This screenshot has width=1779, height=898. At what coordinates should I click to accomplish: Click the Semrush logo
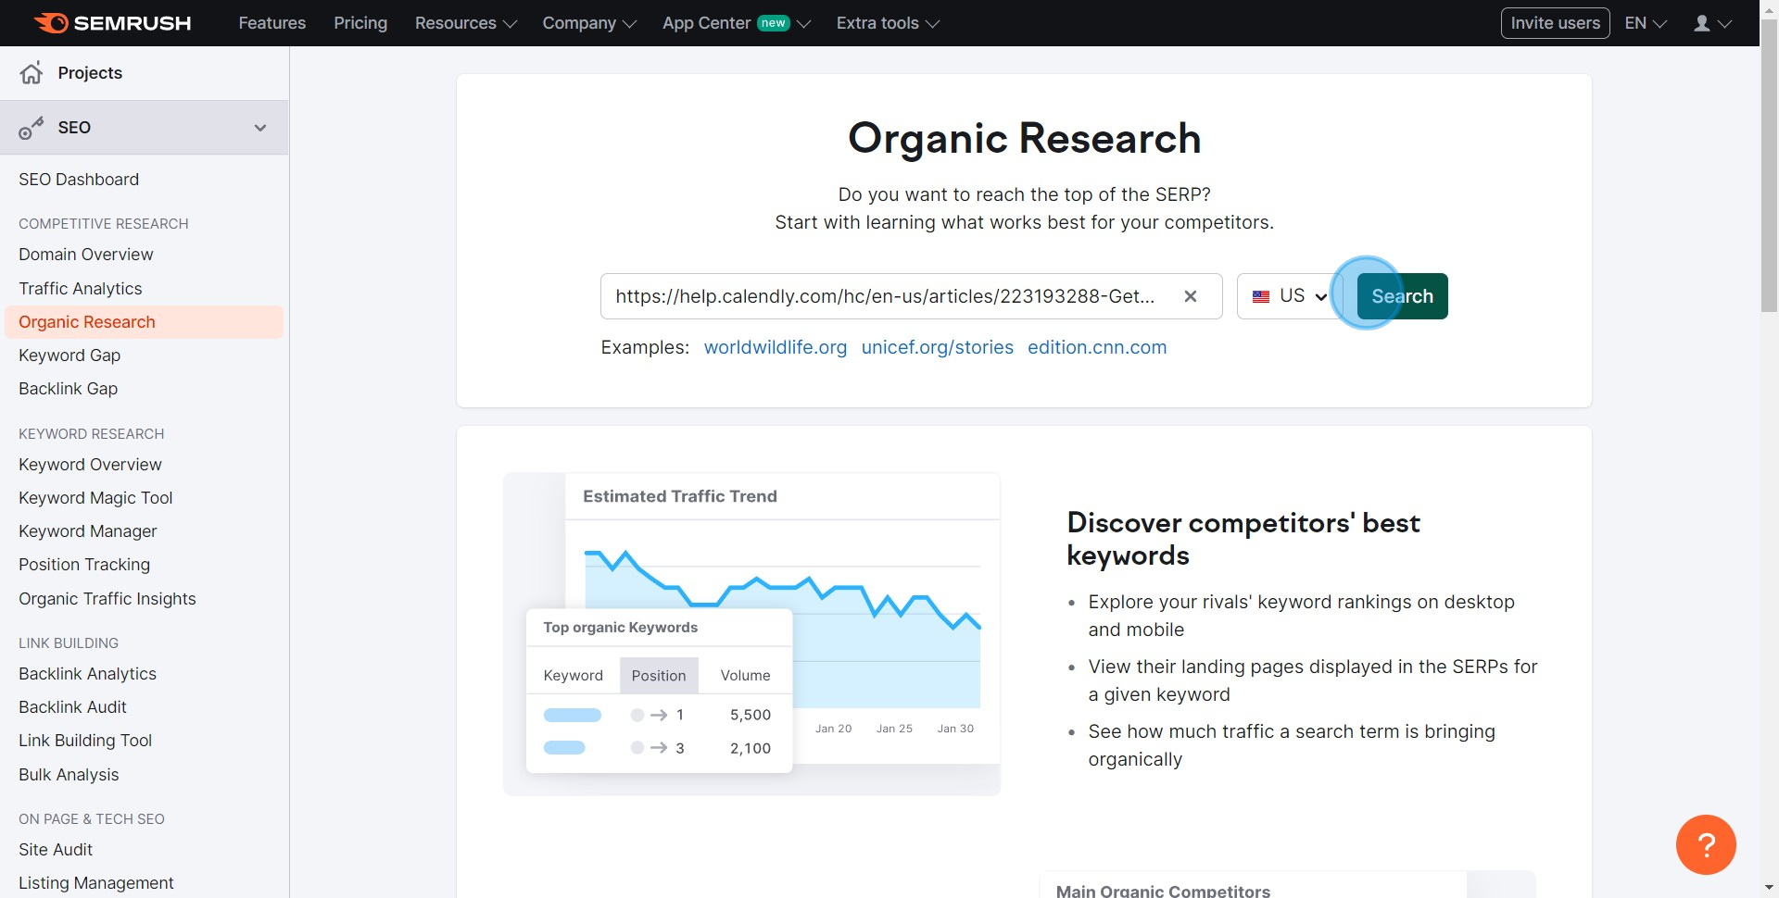pyautogui.click(x=112, y=23)
